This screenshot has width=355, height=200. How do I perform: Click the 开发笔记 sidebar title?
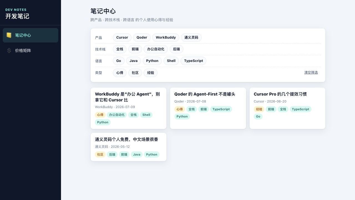point(17,16)
